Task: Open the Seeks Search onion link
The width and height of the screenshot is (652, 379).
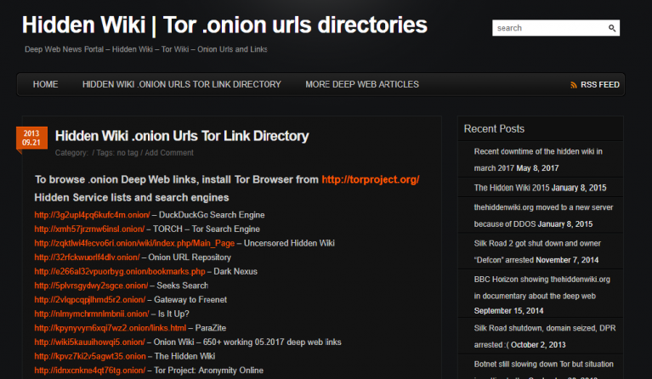Action: pos(91,286)
